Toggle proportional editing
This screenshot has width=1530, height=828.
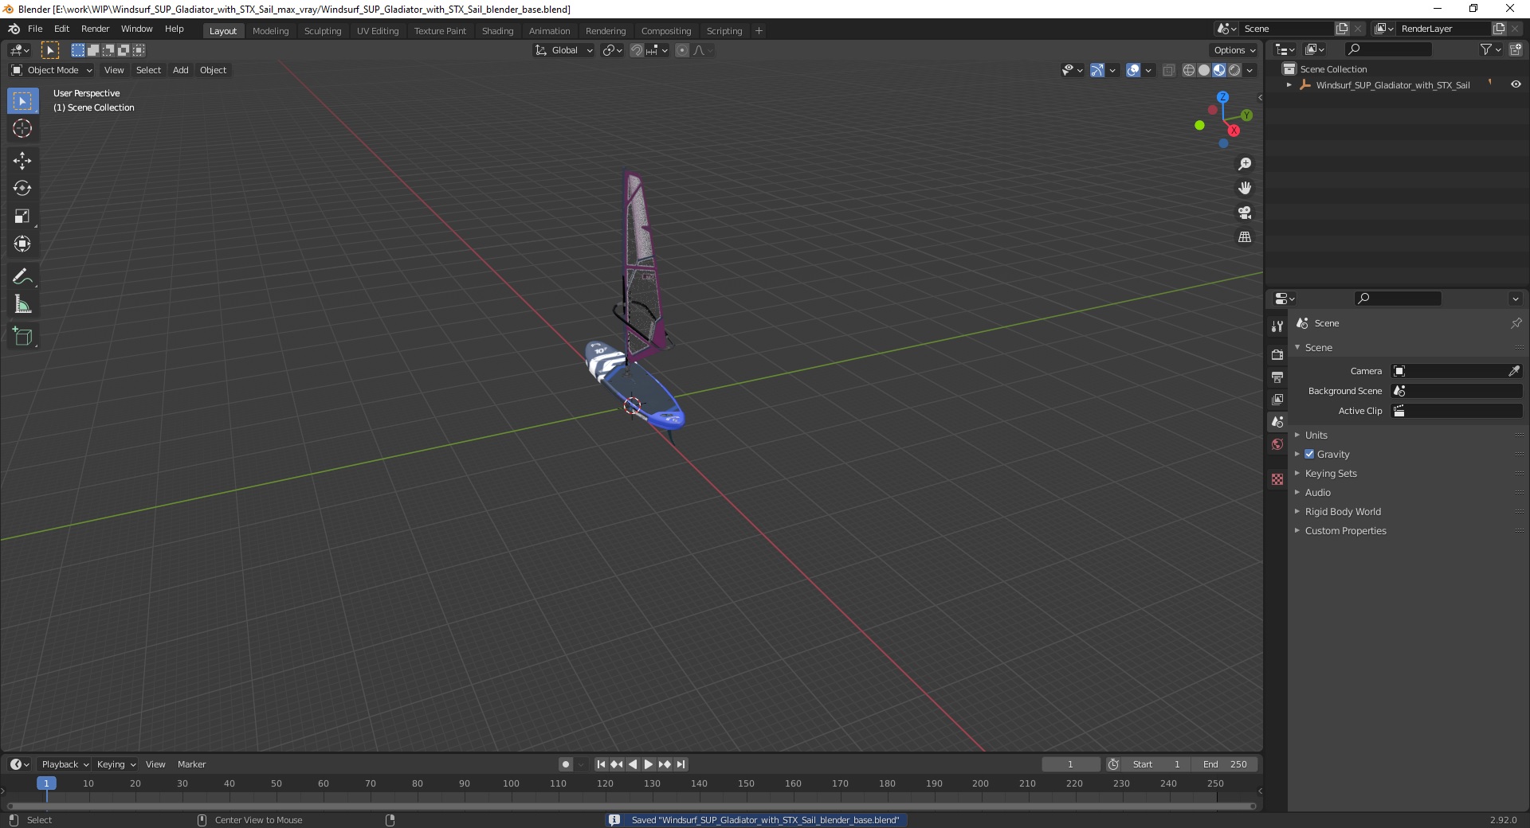[682, 50]
